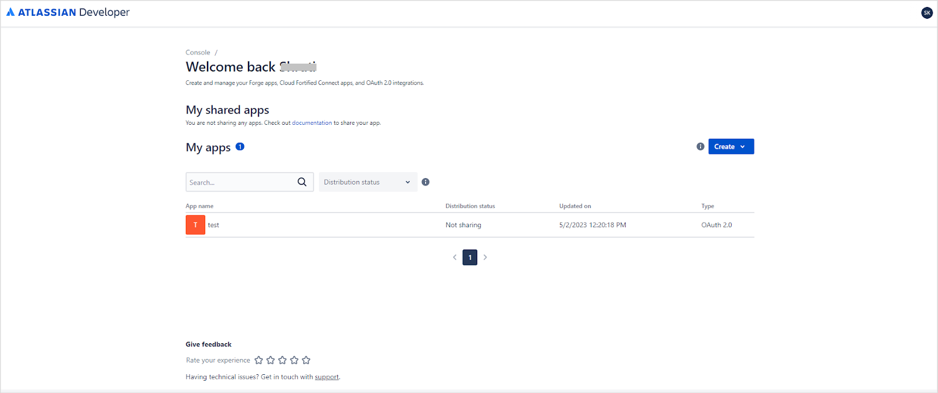This screenshot has height=393, width=938.
Task: Go to next page arrow
Action: pos(485,257)
